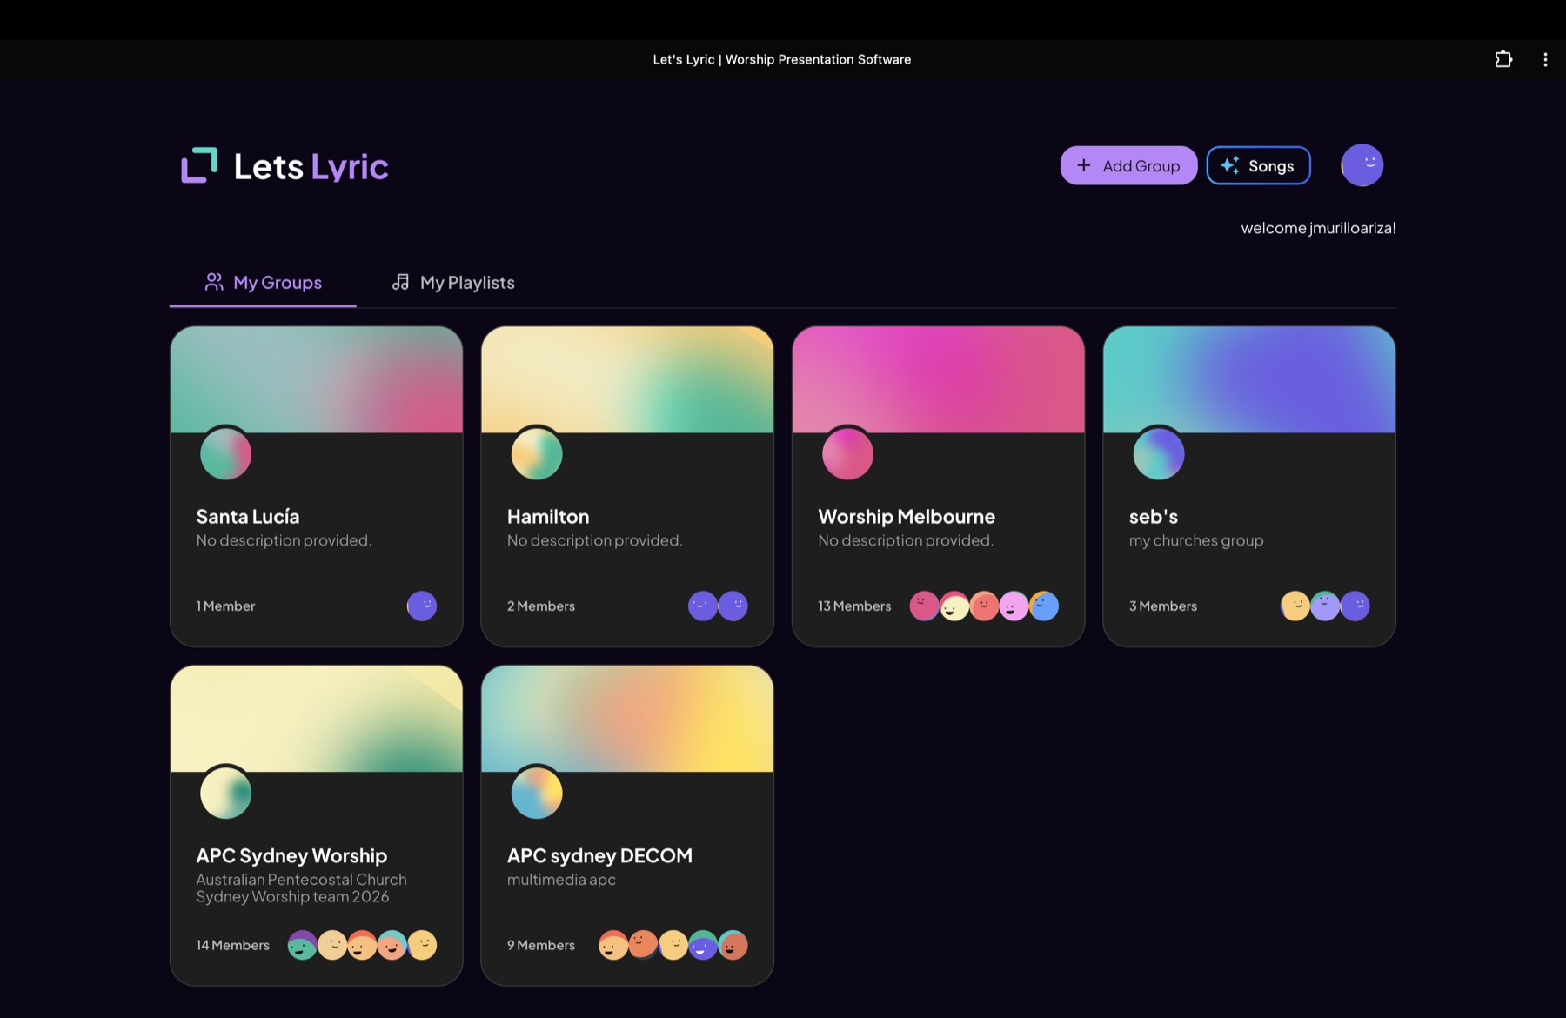Click the Santa Lucía group round avatar
The width and height of the screenshot is (1566, 1018).
click(226, 453)
